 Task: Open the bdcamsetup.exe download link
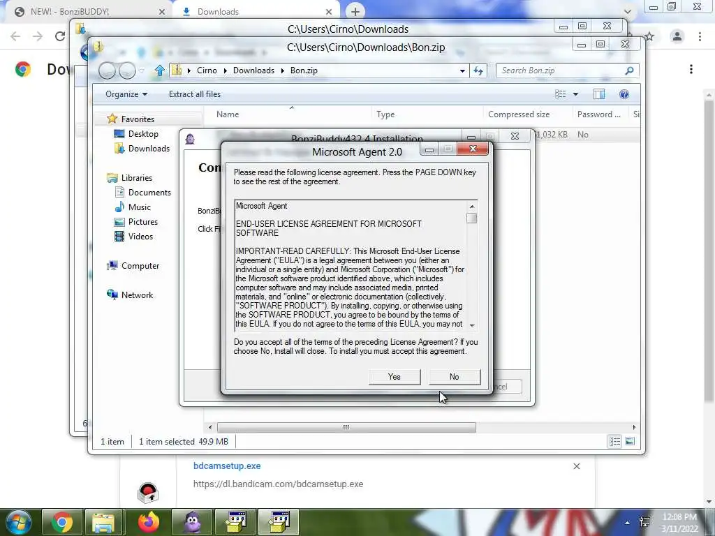click(x=227, y=466)
